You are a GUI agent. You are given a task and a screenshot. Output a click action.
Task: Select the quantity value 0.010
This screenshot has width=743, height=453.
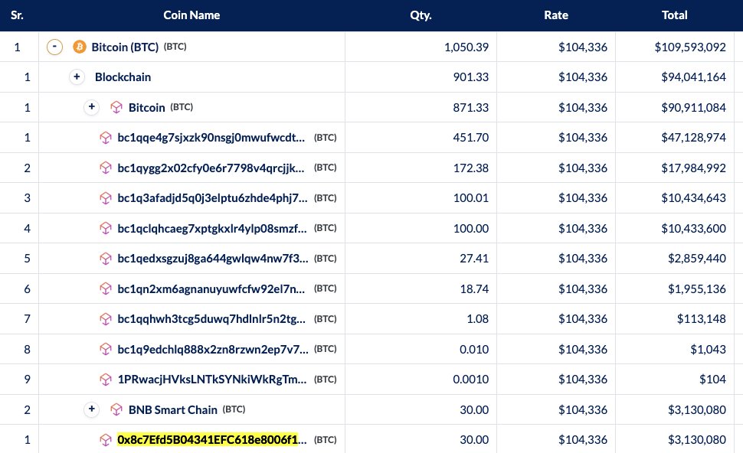click(x=474, y=350)
